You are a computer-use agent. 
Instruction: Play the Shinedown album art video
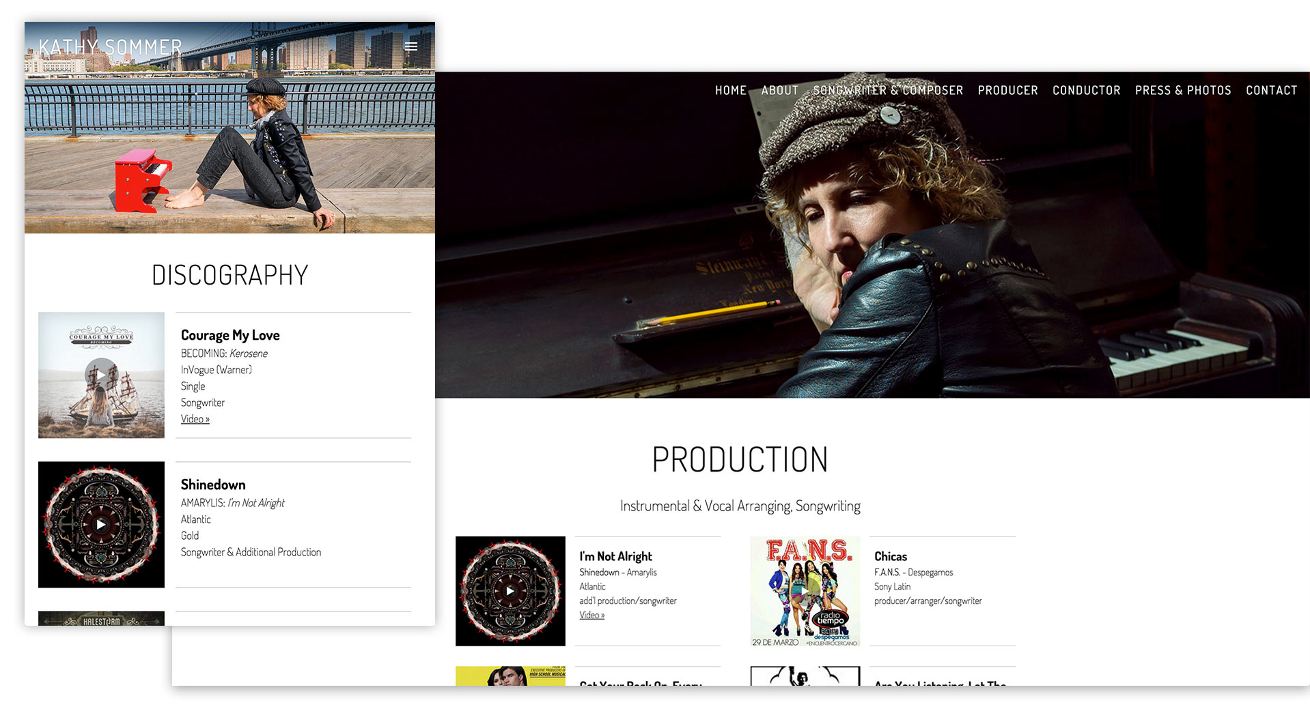101,524
